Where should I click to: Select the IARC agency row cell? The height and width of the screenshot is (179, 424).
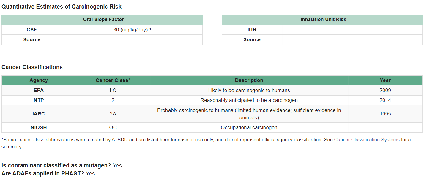point(39,114)
